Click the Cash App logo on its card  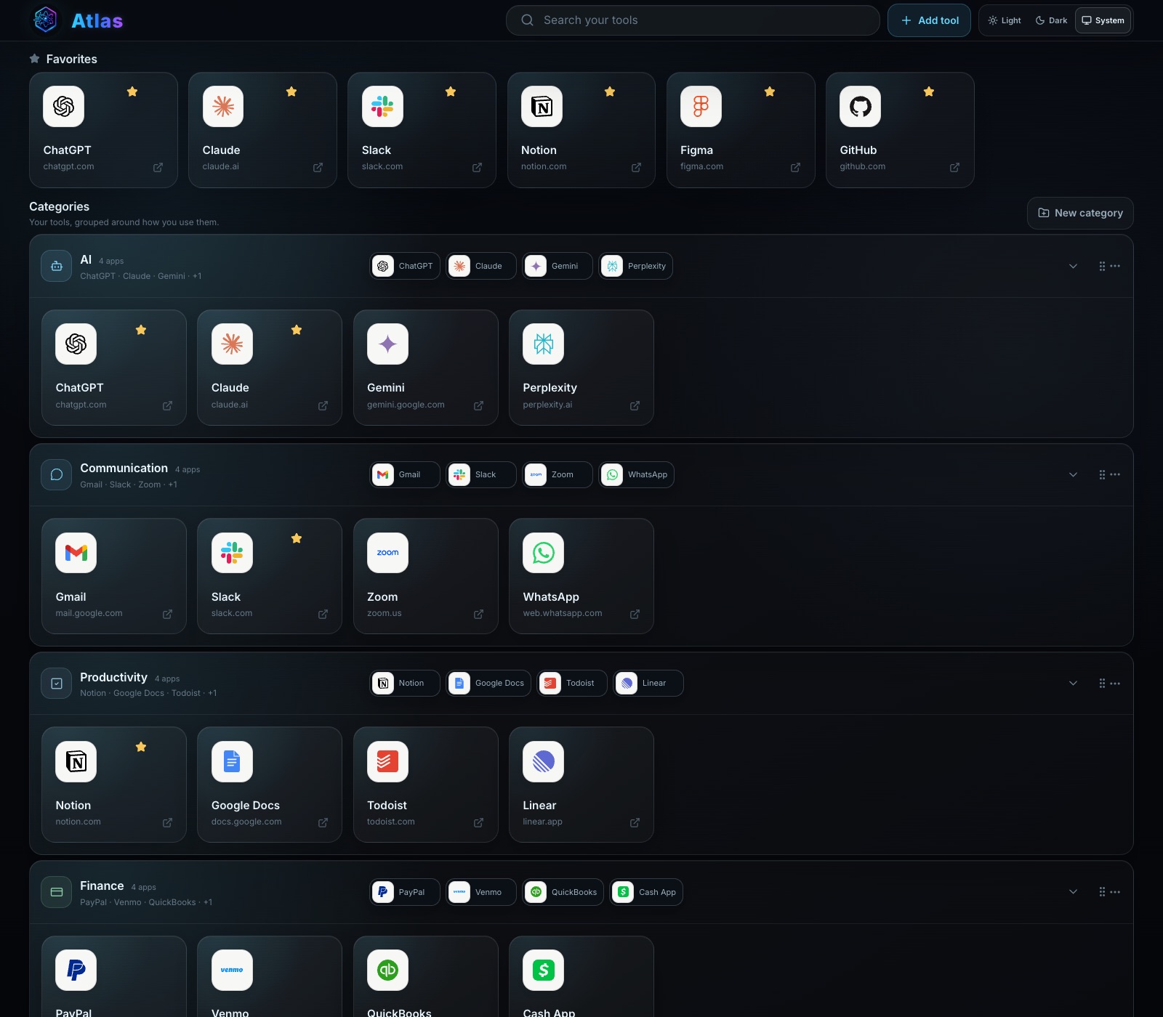543,970
